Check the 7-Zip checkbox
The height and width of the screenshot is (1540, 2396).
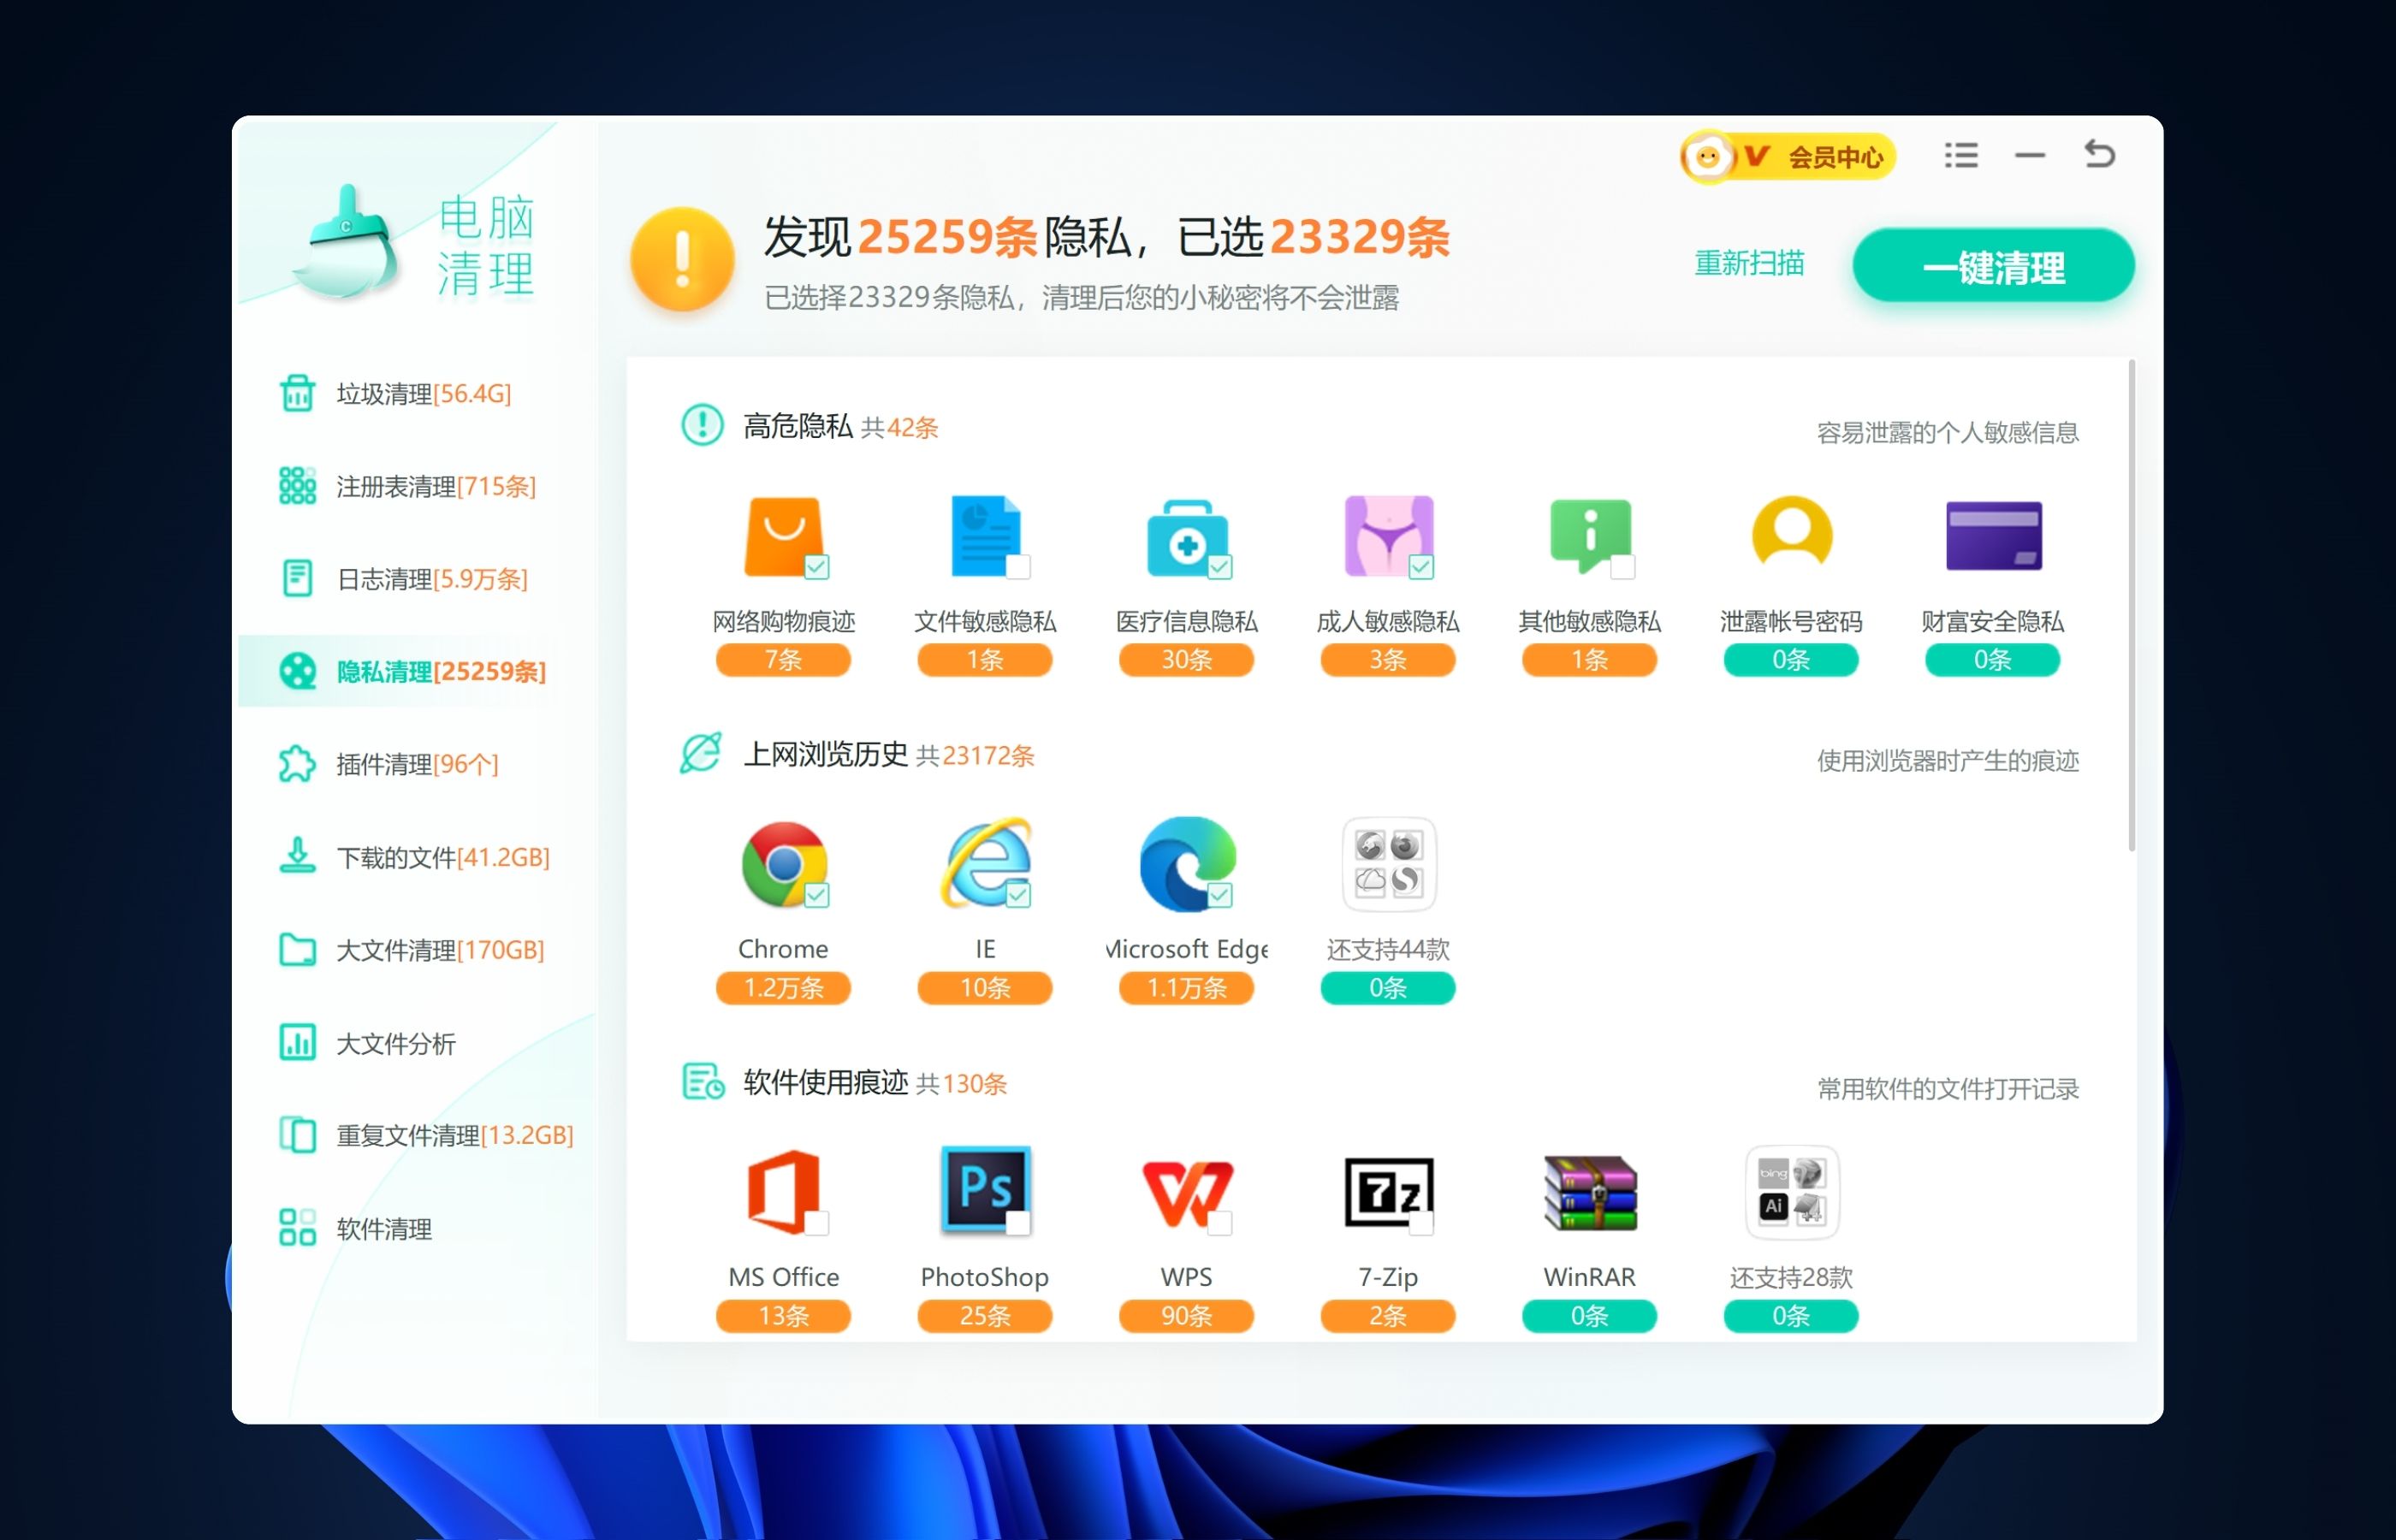1421,1223
